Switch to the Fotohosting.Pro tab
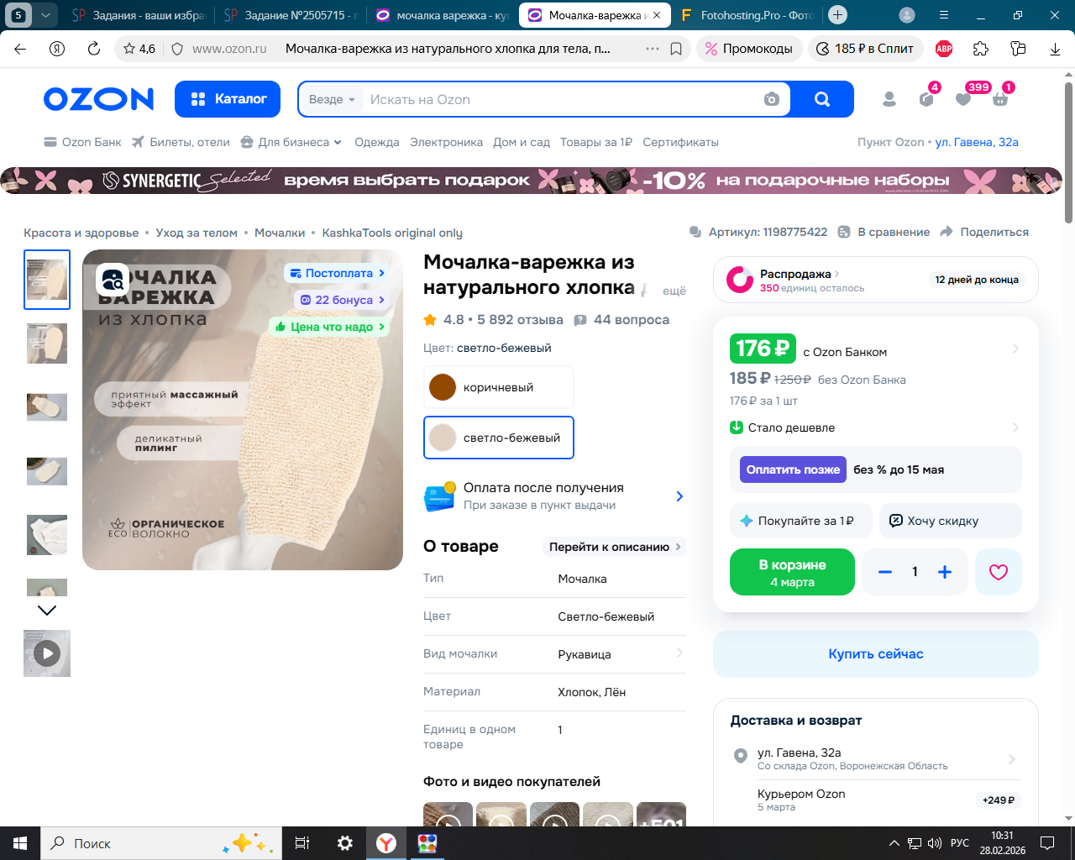This screenshot has height=860, width=1075. click(747, 15)
